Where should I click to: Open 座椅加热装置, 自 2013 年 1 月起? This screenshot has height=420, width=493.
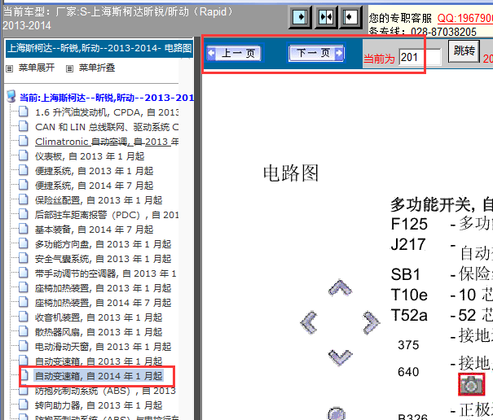[x=103, y=288]
